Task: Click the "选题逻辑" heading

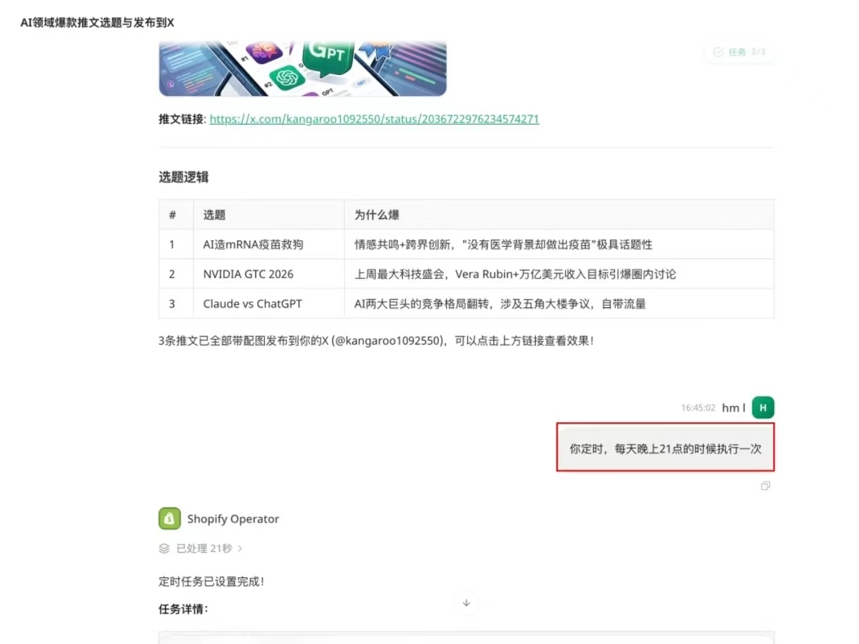Action: pyautogui.click(x=184, y=177)
